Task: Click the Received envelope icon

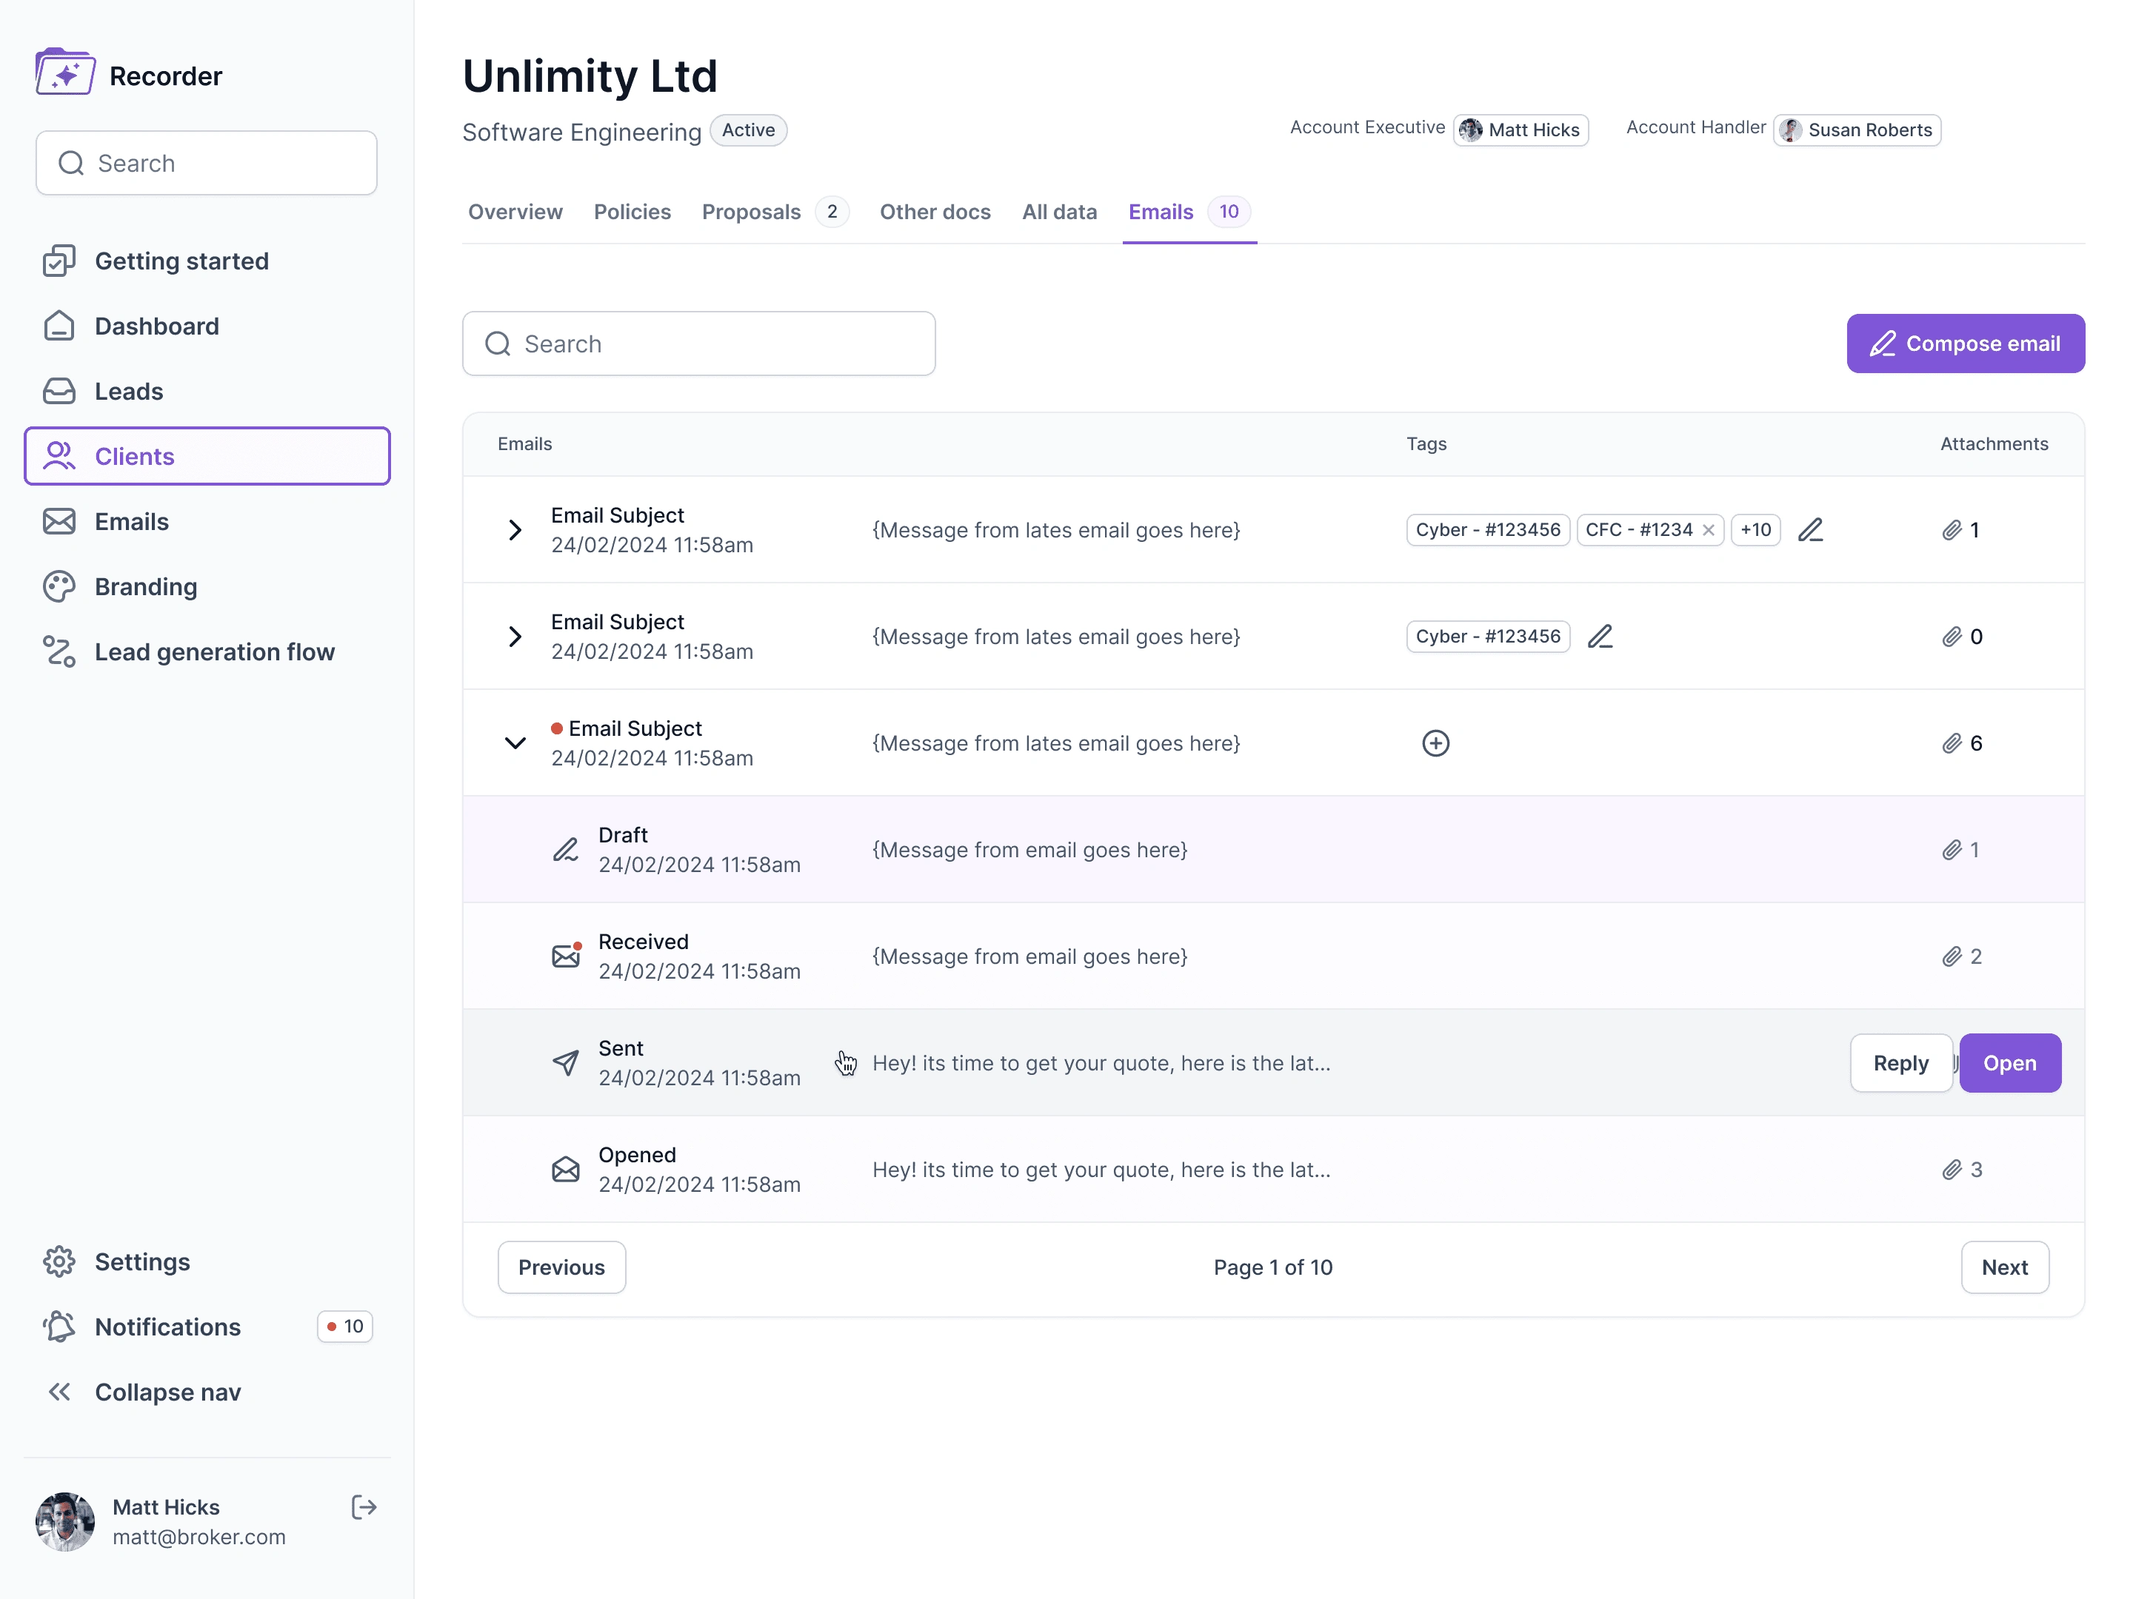Action: [565, 956]
